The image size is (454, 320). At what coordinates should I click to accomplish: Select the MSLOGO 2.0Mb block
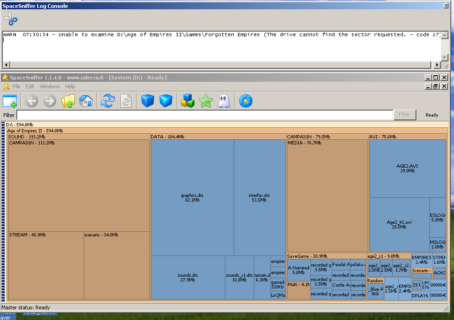point(437,244)
